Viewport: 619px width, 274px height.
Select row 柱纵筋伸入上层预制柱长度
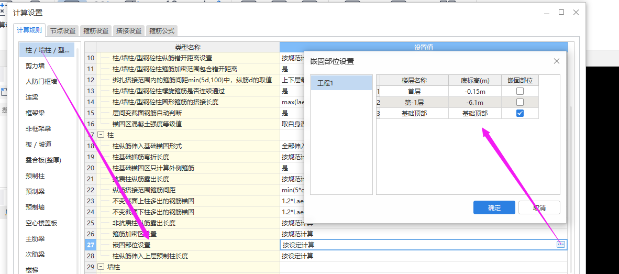point(188,256)
